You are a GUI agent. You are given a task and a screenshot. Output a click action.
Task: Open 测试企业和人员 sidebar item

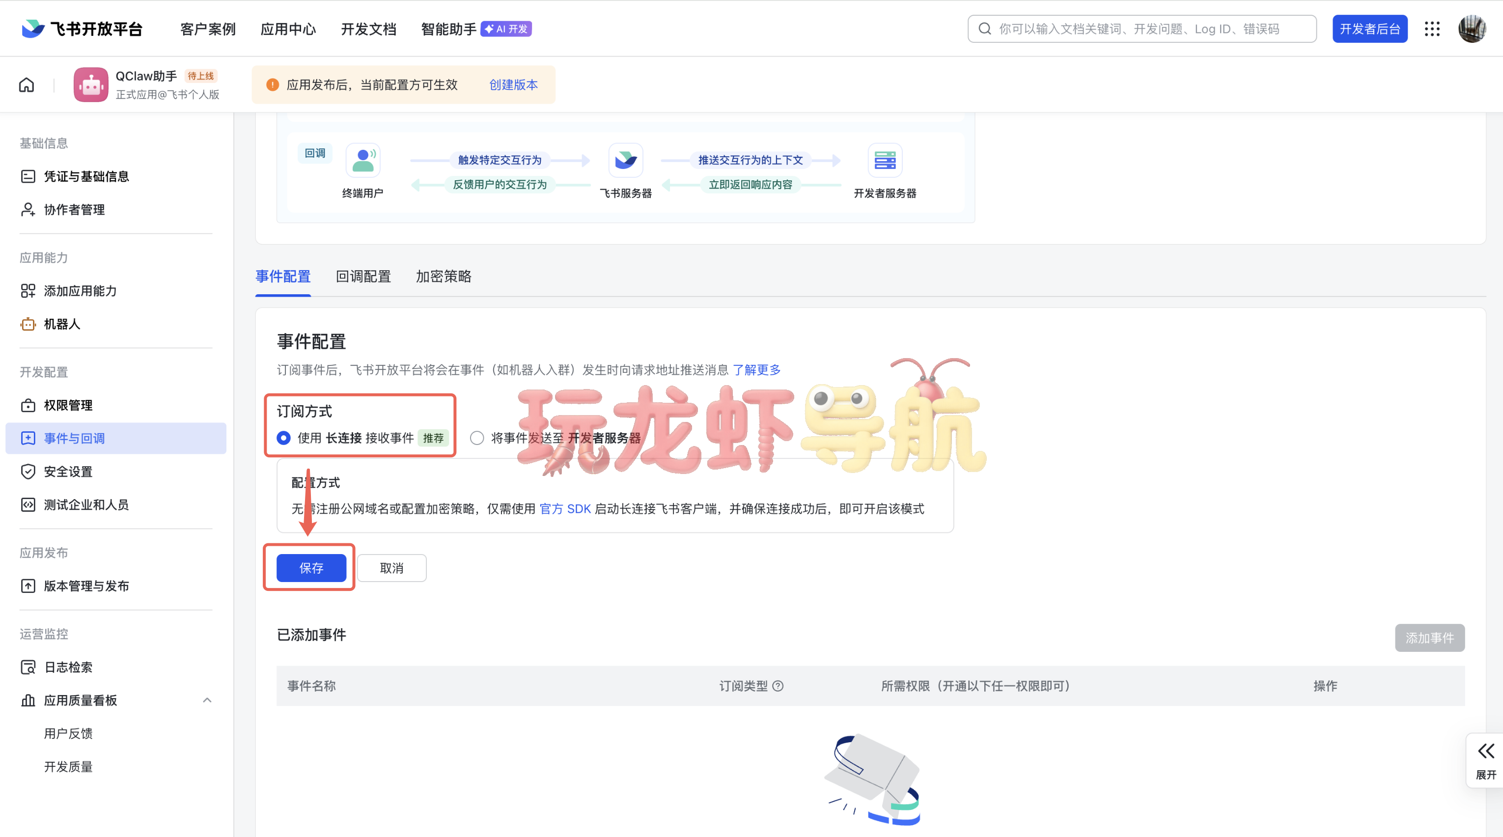tap(115, 505)
